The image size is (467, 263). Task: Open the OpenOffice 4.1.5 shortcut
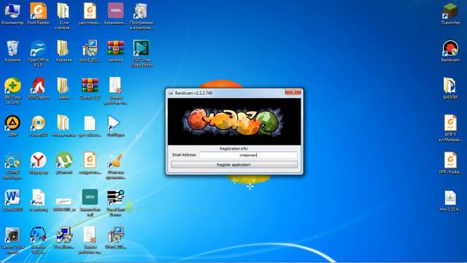pyautogui.click(x=39, y=53)
